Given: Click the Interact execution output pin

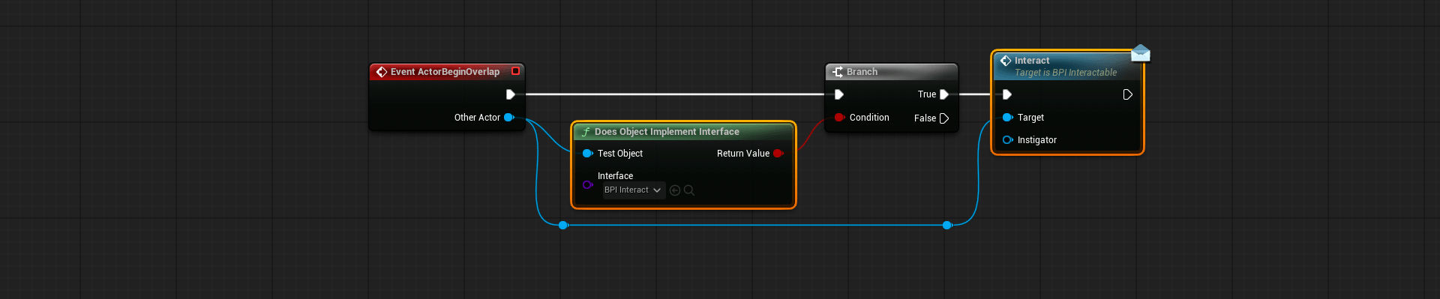Looking at the screenshot, I should click(1127, 94).
